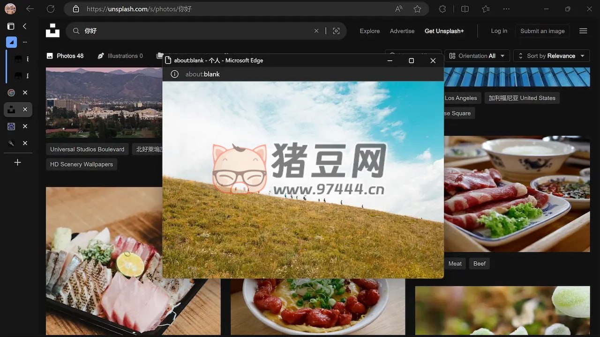
Task: Switch to the Photos 48 tab
Action: [x=65, y=56]
